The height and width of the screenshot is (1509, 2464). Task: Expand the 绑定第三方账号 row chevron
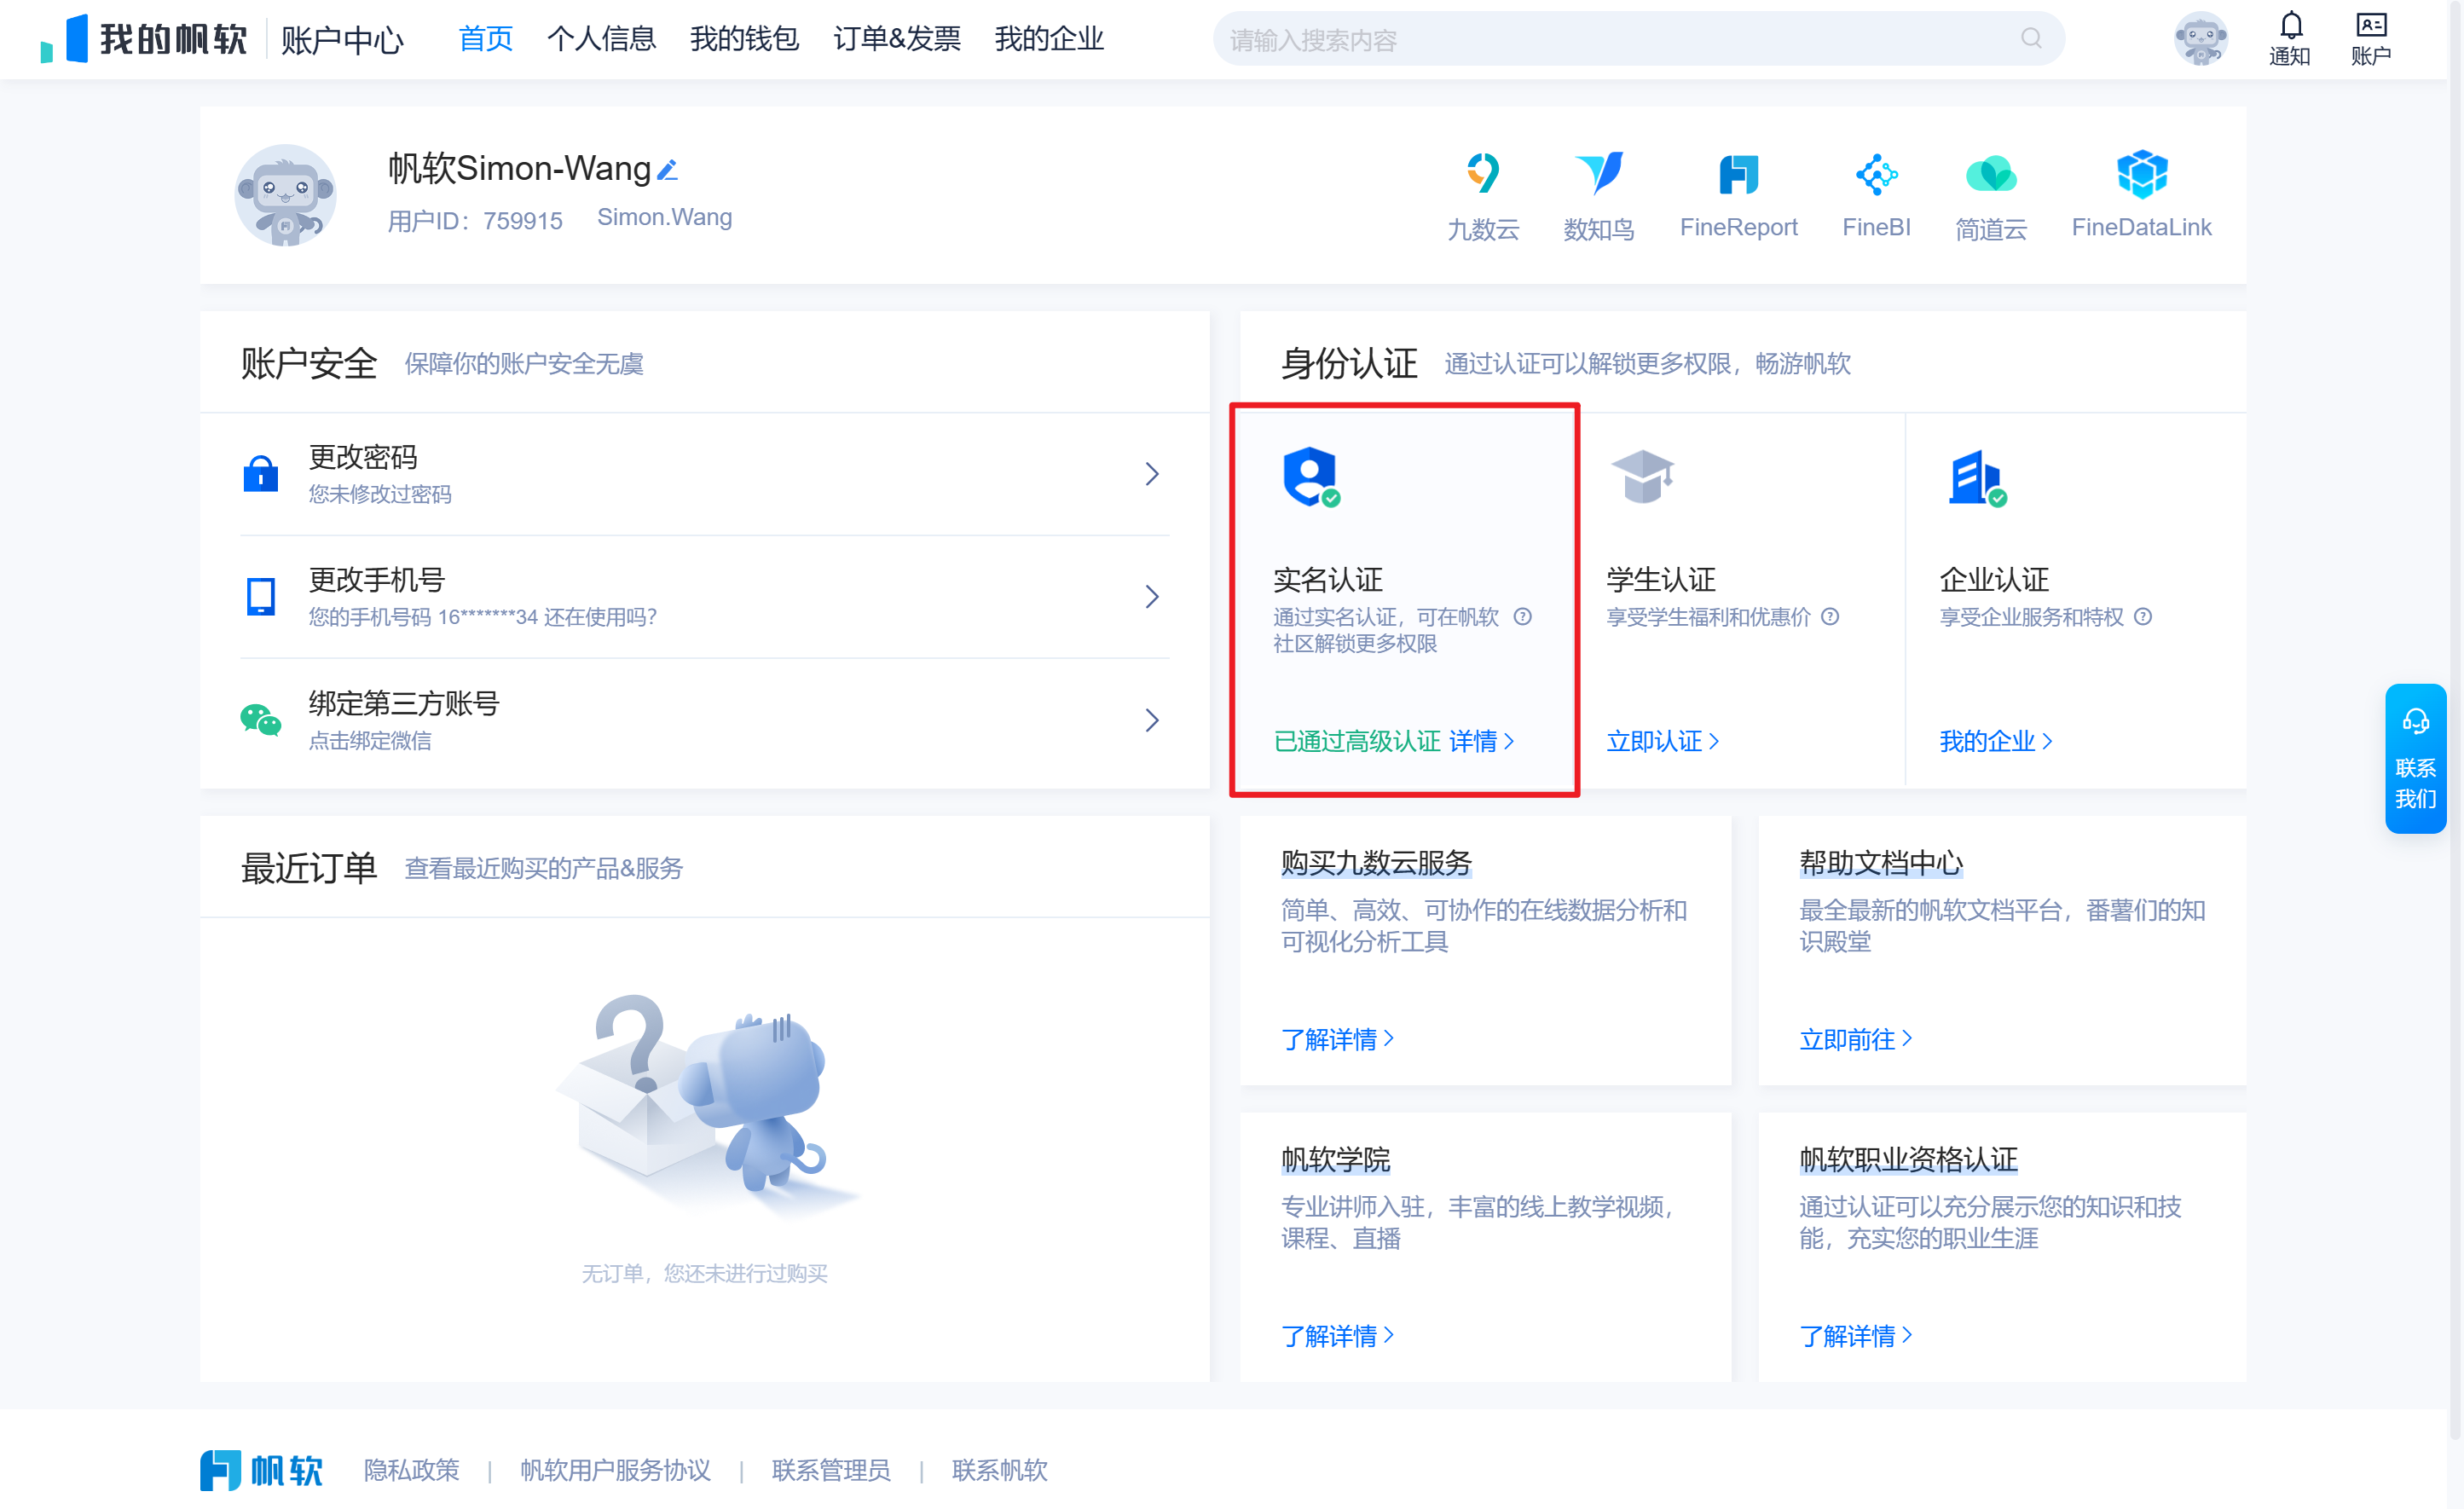(x=1152, y=720)
